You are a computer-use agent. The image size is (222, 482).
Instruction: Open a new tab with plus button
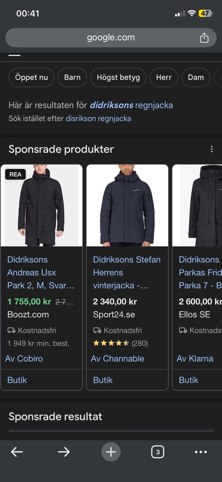click(111, 452)
